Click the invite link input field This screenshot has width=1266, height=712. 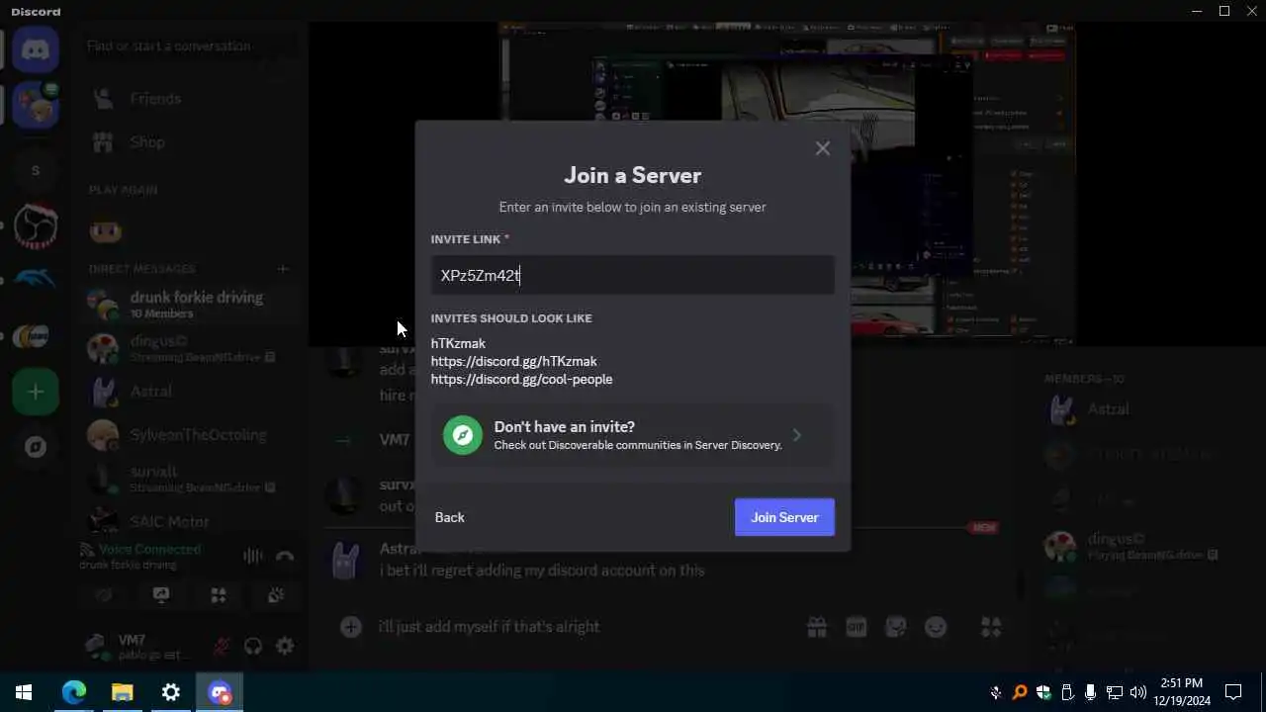click(632, 275)
